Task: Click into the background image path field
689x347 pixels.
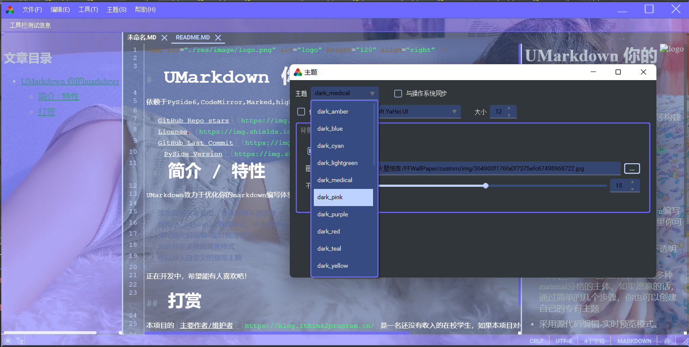Action: pyautogui.click(x=499, y=168)
